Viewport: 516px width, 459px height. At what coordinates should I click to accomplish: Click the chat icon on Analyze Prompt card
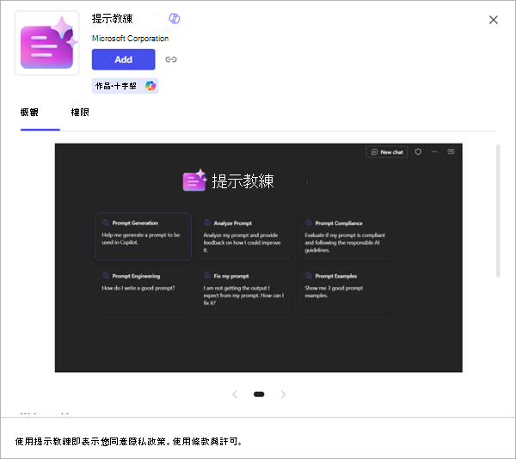(x=207, y=223)
